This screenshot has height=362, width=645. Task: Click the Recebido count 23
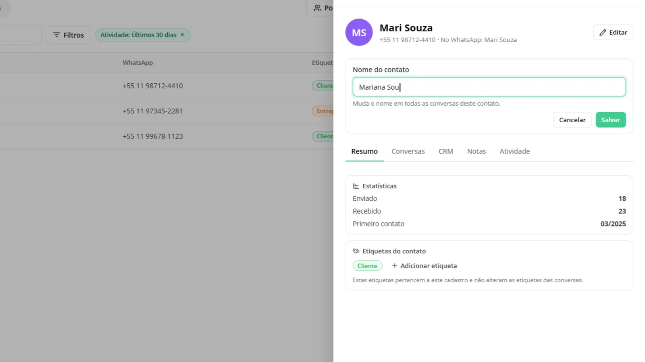tap(622, 211)
